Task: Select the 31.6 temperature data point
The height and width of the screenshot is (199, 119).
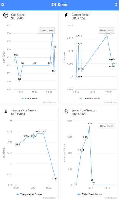Action: pyautogui.click(x=56, y=180)
